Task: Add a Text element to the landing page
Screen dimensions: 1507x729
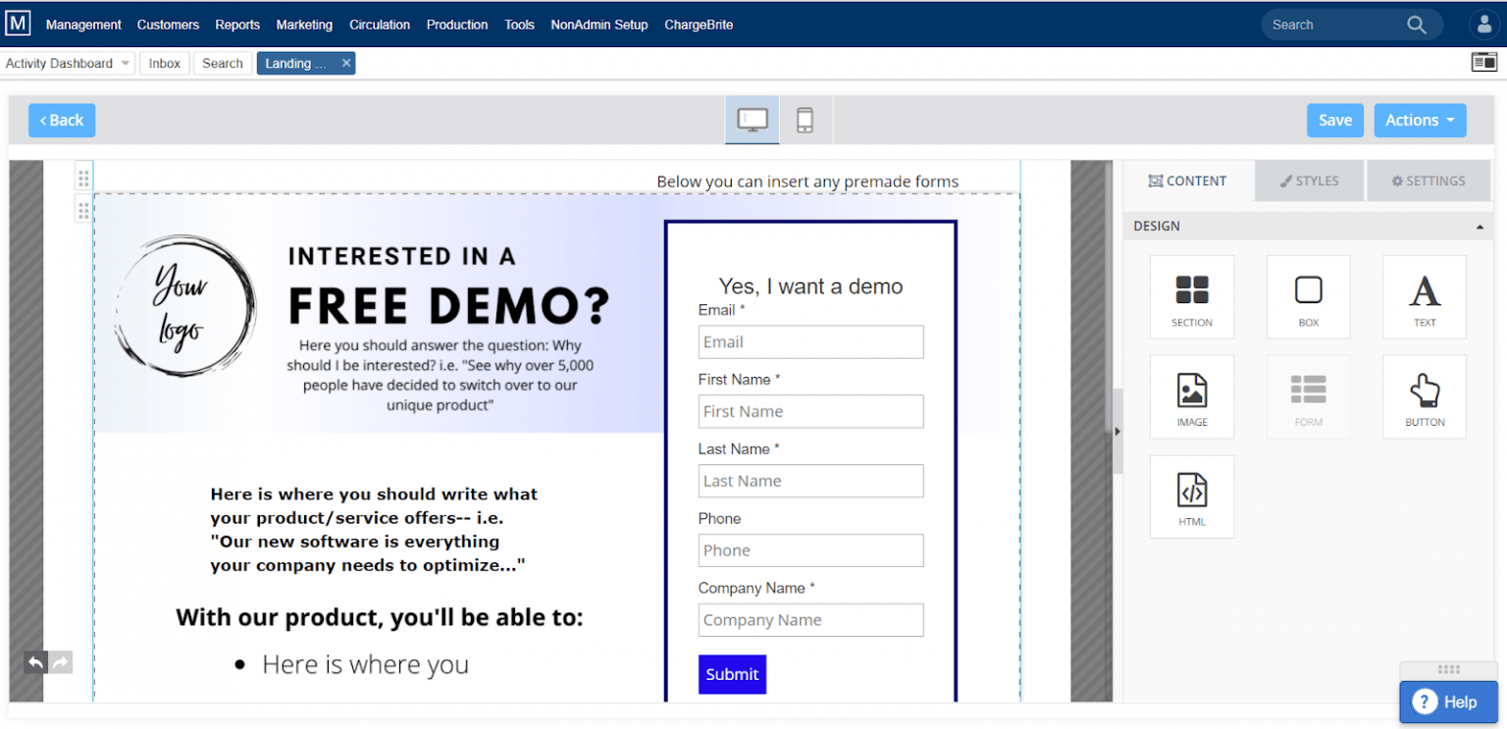Action: pos(1424,296)
